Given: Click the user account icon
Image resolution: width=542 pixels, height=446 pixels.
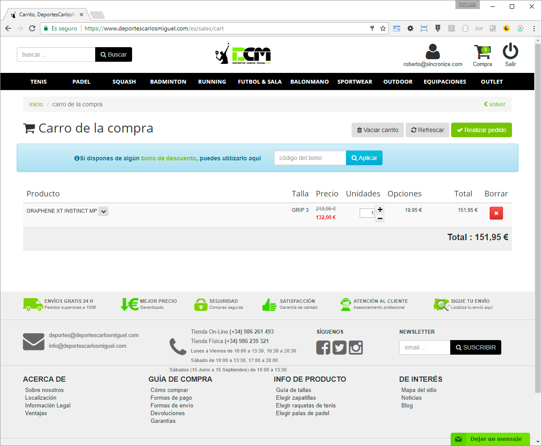Looking at the screenshot, I should click(x=433, y=51).
